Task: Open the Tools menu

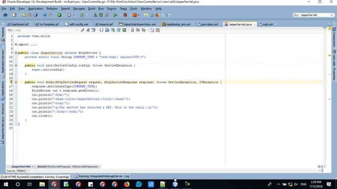Action: coord(134,9)
